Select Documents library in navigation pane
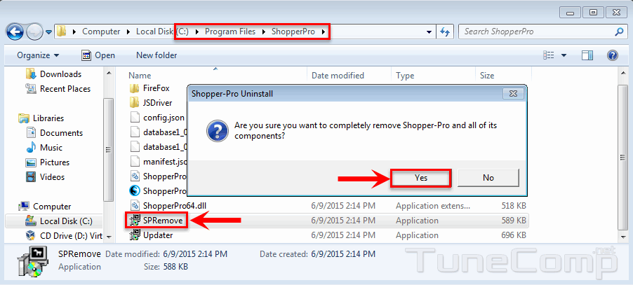 pos(61,133)
